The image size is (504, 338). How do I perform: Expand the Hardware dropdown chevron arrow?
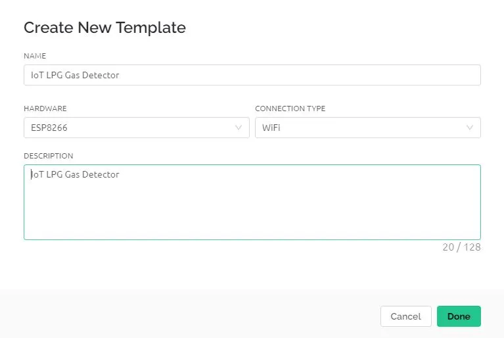point(238,128)
